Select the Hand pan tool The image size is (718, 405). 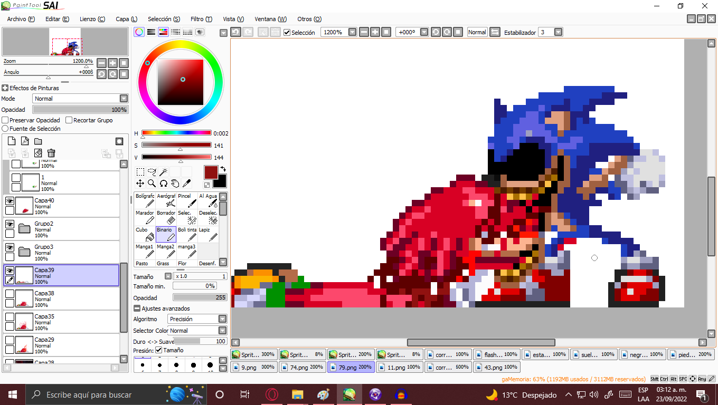point(175,184)
